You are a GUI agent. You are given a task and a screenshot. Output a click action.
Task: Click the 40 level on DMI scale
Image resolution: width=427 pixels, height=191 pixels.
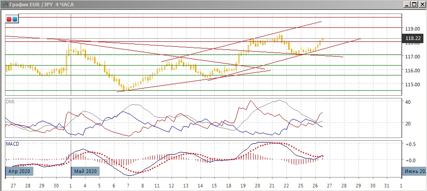pyautogui.click(x=408, y=102)
